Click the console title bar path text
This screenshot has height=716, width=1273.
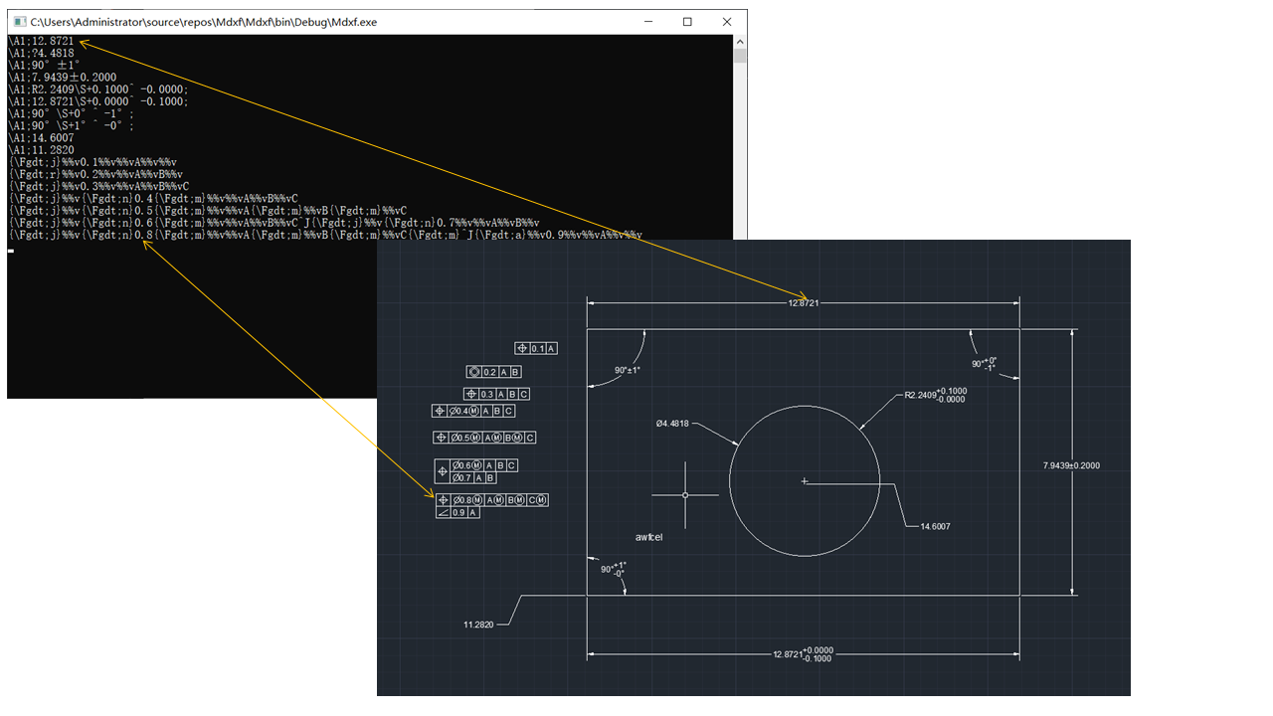pos(204,21)
